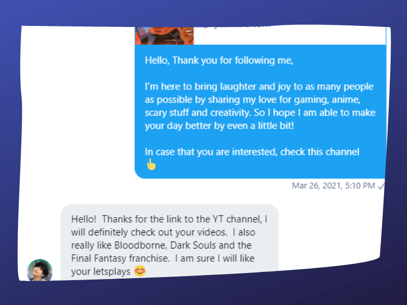This screenshot has height=305, width=407.
Task: Click the pointing finger emoji in blue message
Action: tap(151, 164)
